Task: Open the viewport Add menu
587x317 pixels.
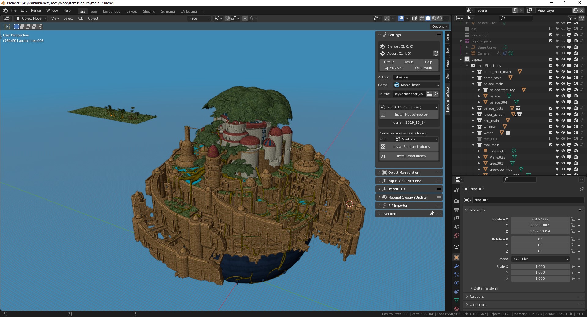Action: point(81,18)
